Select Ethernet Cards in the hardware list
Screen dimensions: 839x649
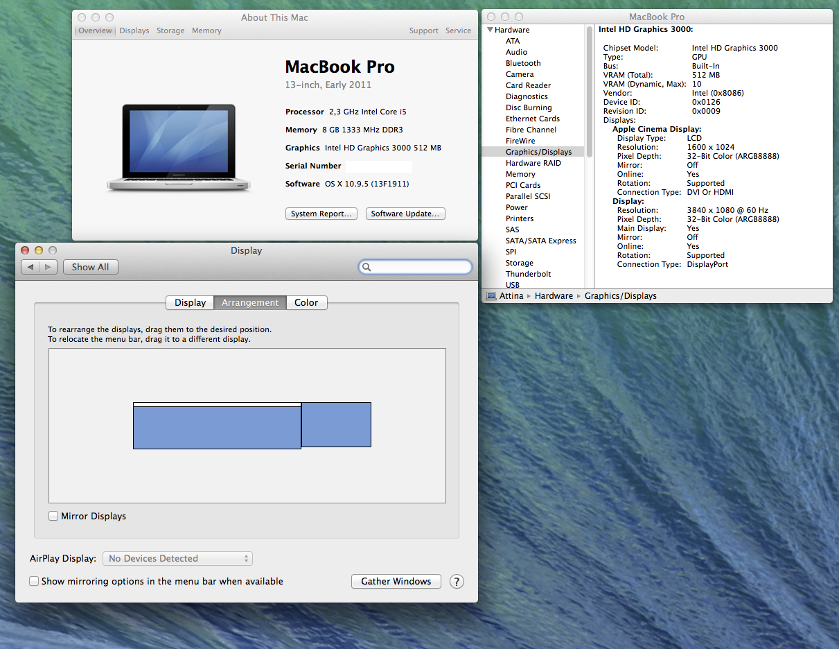533,119
